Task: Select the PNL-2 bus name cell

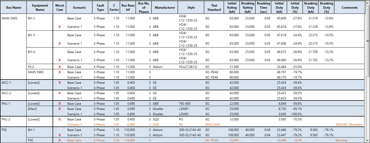Action: coord(14,122)
